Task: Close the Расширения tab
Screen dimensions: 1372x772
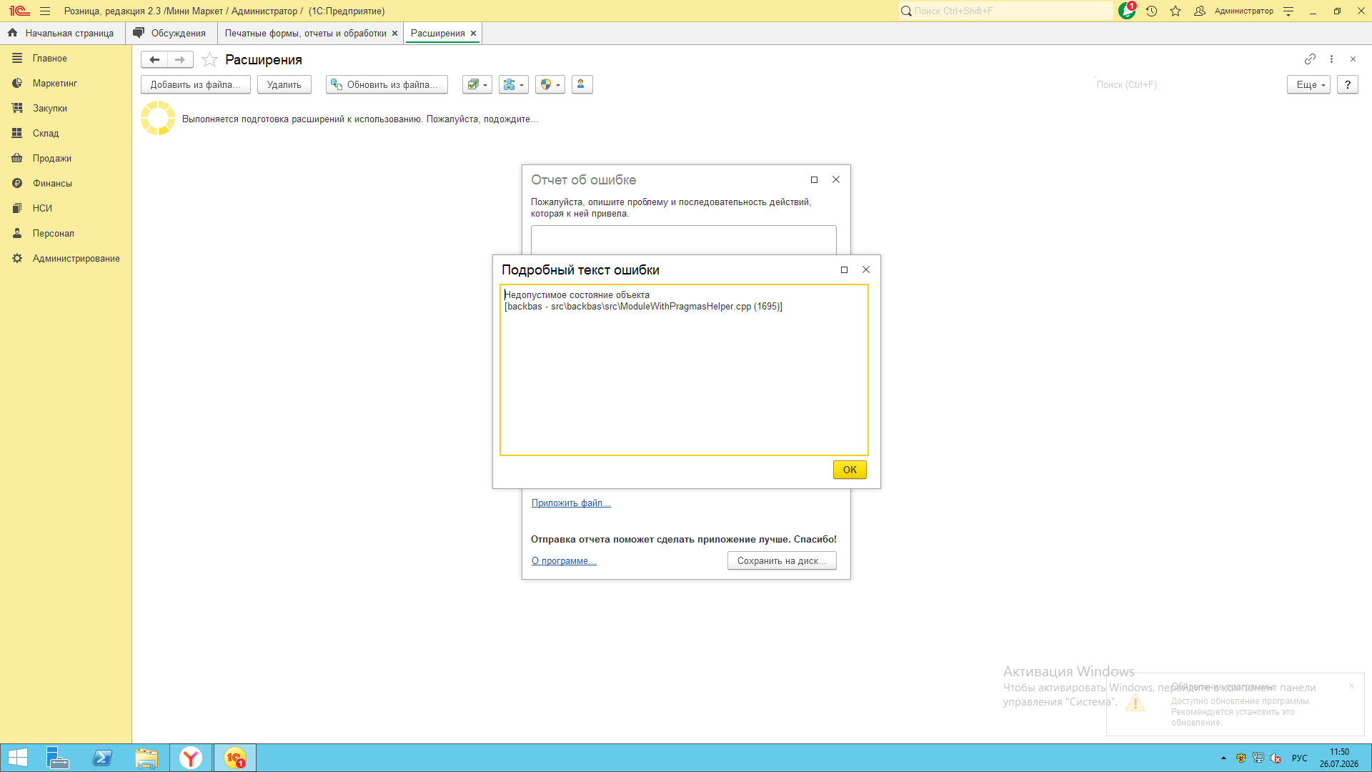Action: pyautogui.click(x=473, y=33)
